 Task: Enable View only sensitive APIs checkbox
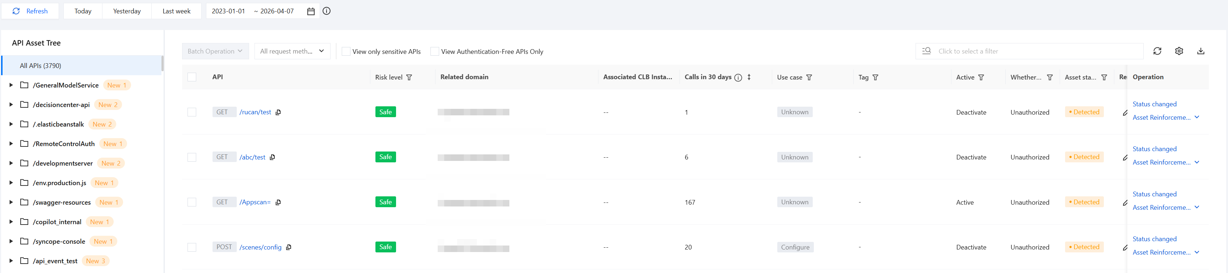(x=346, y=51)
